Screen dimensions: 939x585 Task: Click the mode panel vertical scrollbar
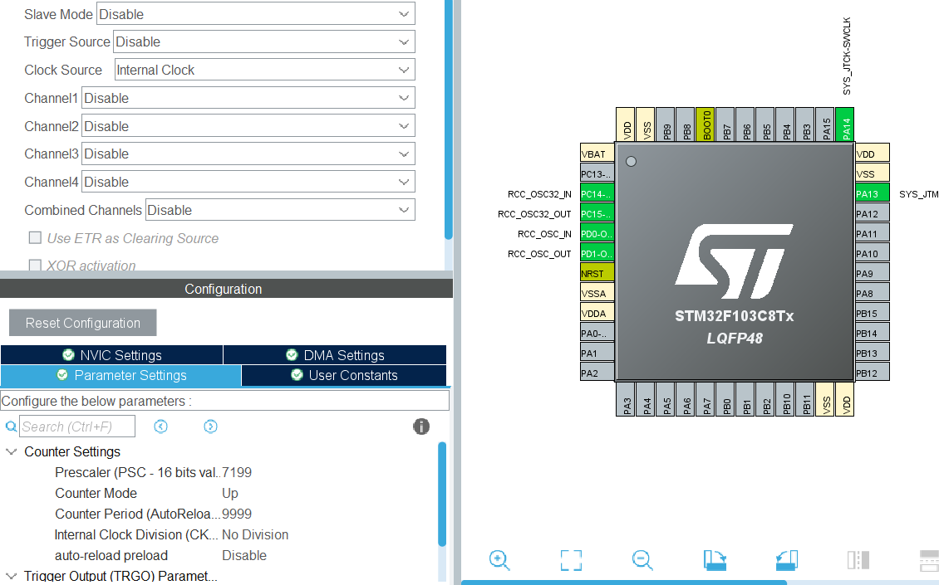click(x=449, y=119)
